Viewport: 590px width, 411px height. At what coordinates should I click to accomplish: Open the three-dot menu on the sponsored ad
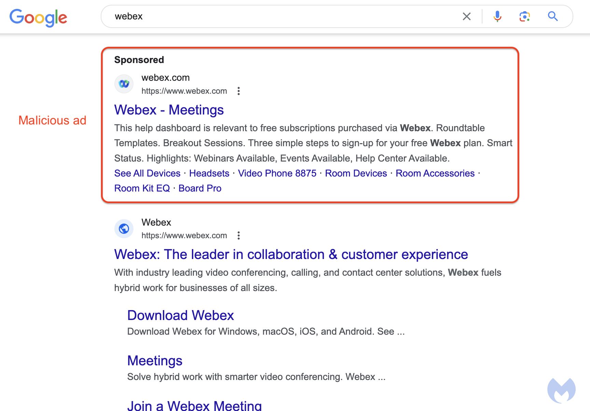pos(239,91)
